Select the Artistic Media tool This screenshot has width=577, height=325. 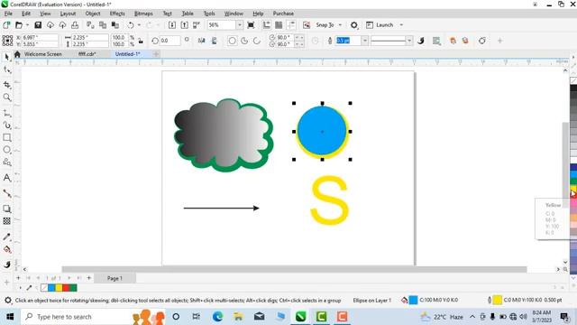pos(6,125)
